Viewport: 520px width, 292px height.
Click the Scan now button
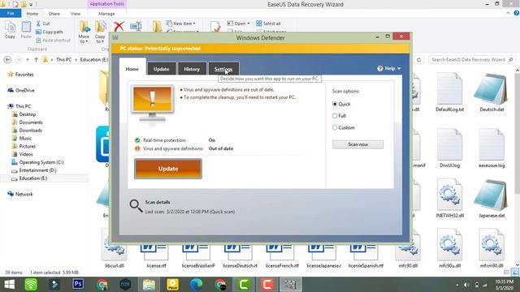[x=357, y=144]
